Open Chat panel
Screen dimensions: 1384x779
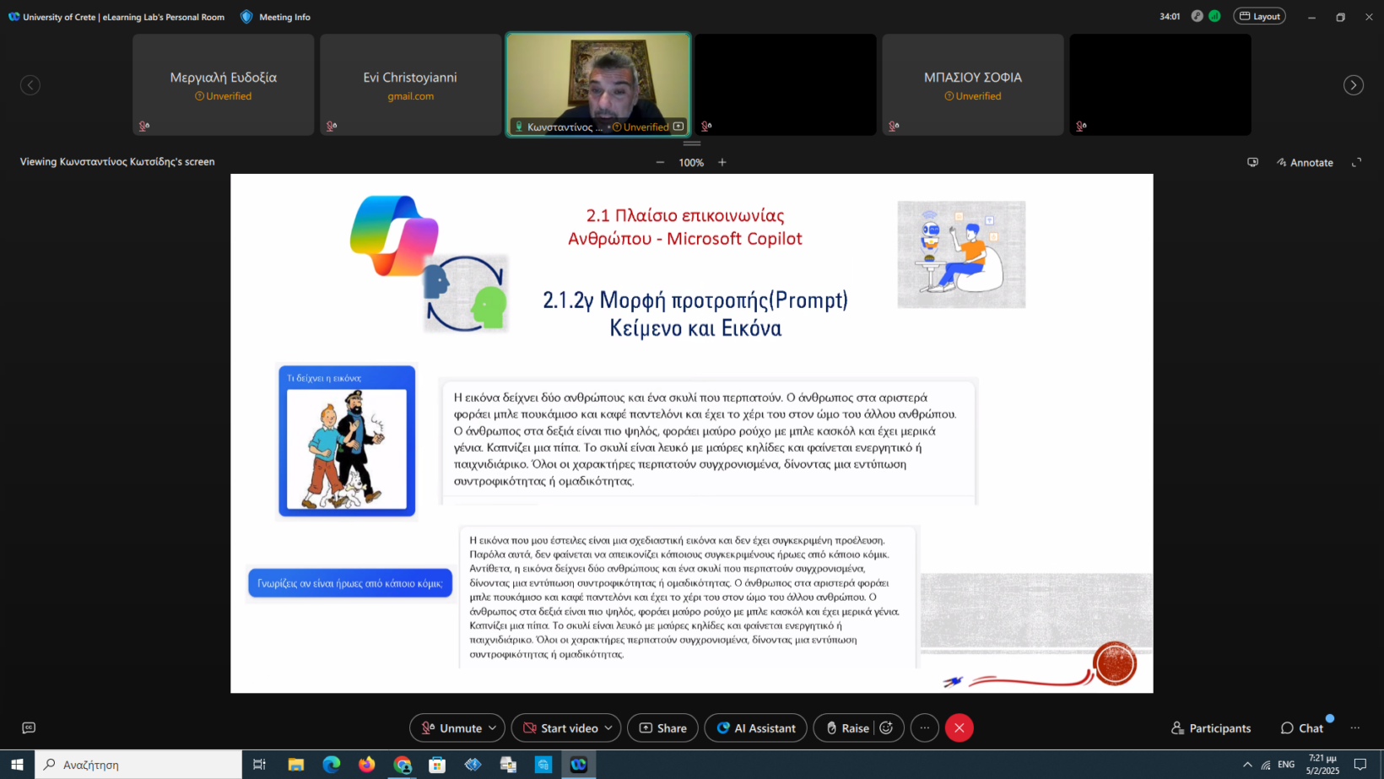(1302, 728)
